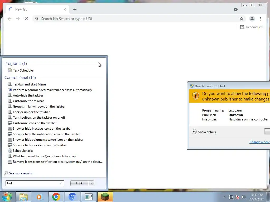Show hidden tray icons arrow
270x202 pixels.
pos(224,197)
